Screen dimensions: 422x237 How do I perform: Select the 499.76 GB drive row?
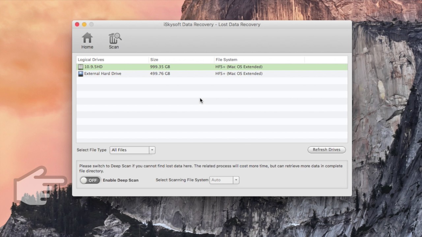[212, 74]
